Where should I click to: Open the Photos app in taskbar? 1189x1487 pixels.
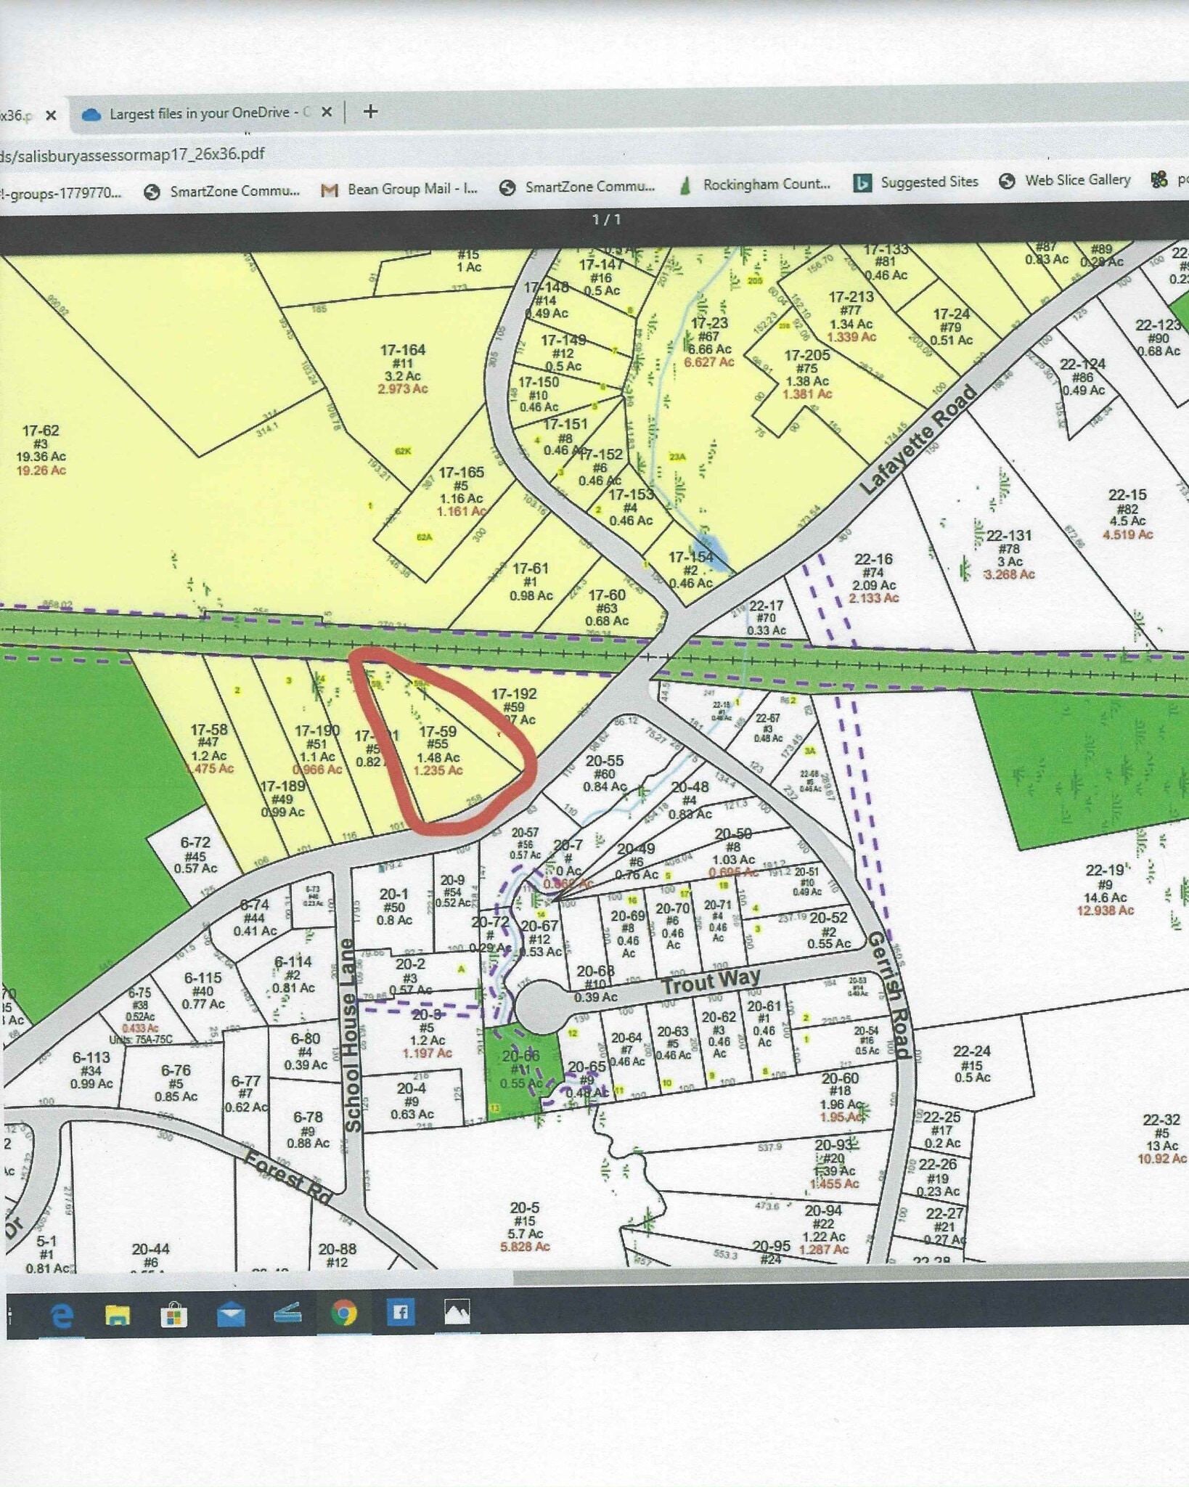(x=457, y=1311)
